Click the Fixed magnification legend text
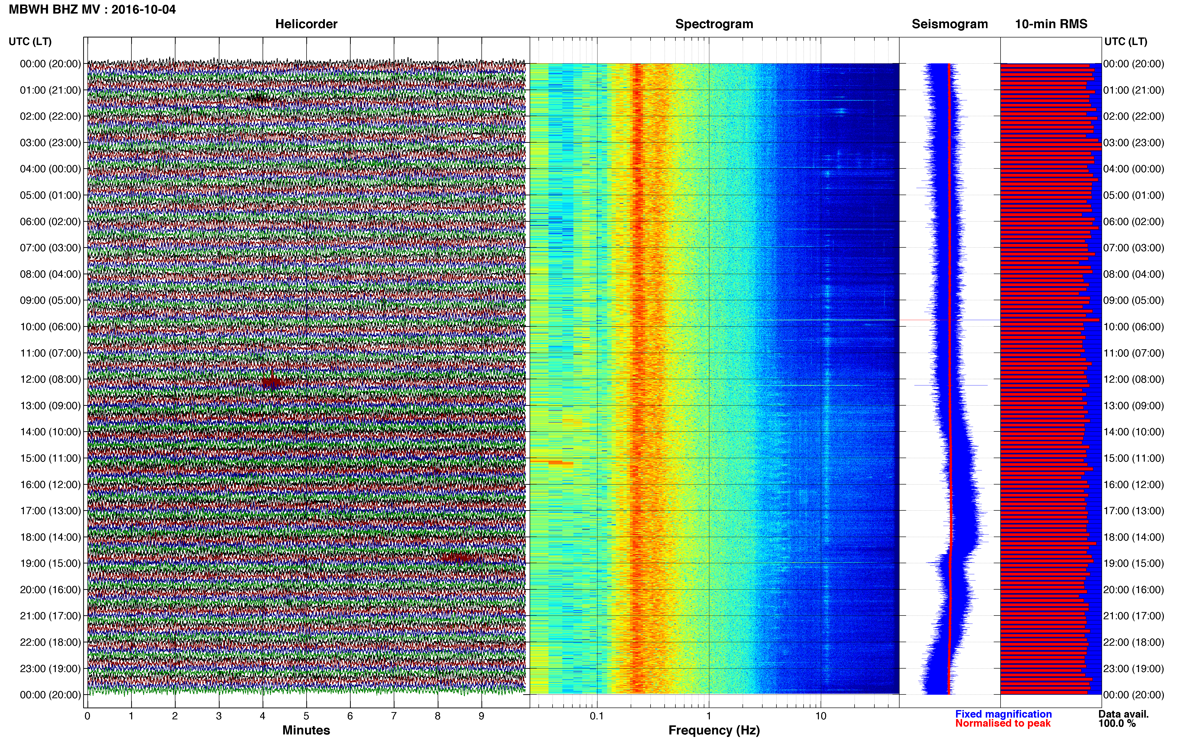 point(1003,714)
